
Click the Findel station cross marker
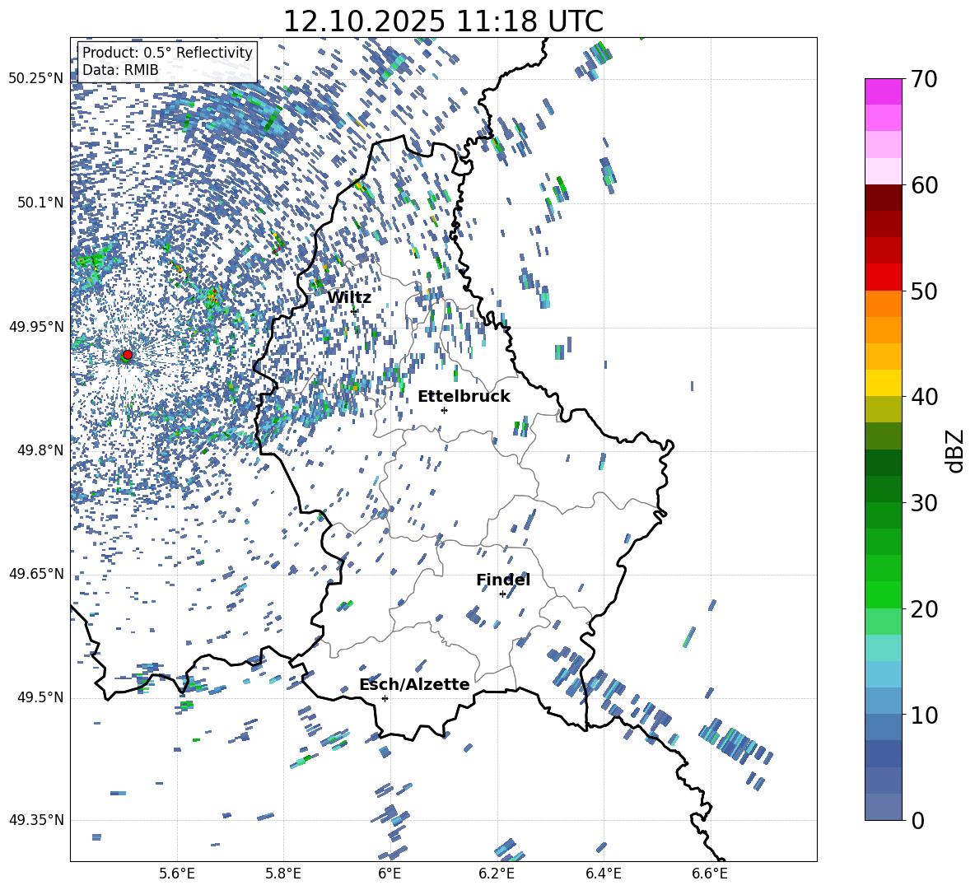[x=502, y=594]
